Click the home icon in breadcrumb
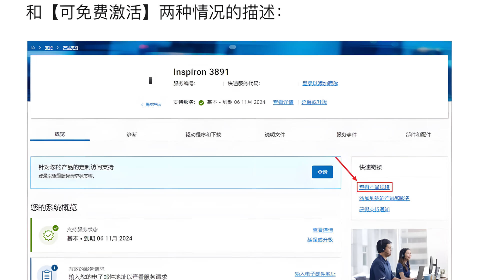Screen dimensions: 480x280 click(33, 47)
